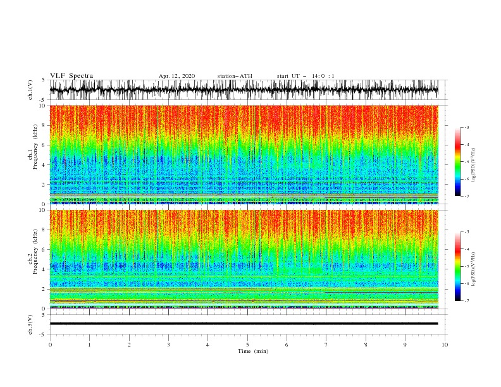This screenshot has width=501, height=387.
Task: Click the "8" kHz tick of ch.1 spectrogram
Action: tap(44, 125)
